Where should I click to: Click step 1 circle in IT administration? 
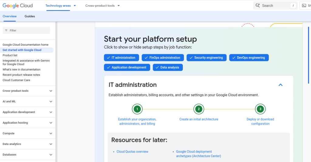pos(137,109)
